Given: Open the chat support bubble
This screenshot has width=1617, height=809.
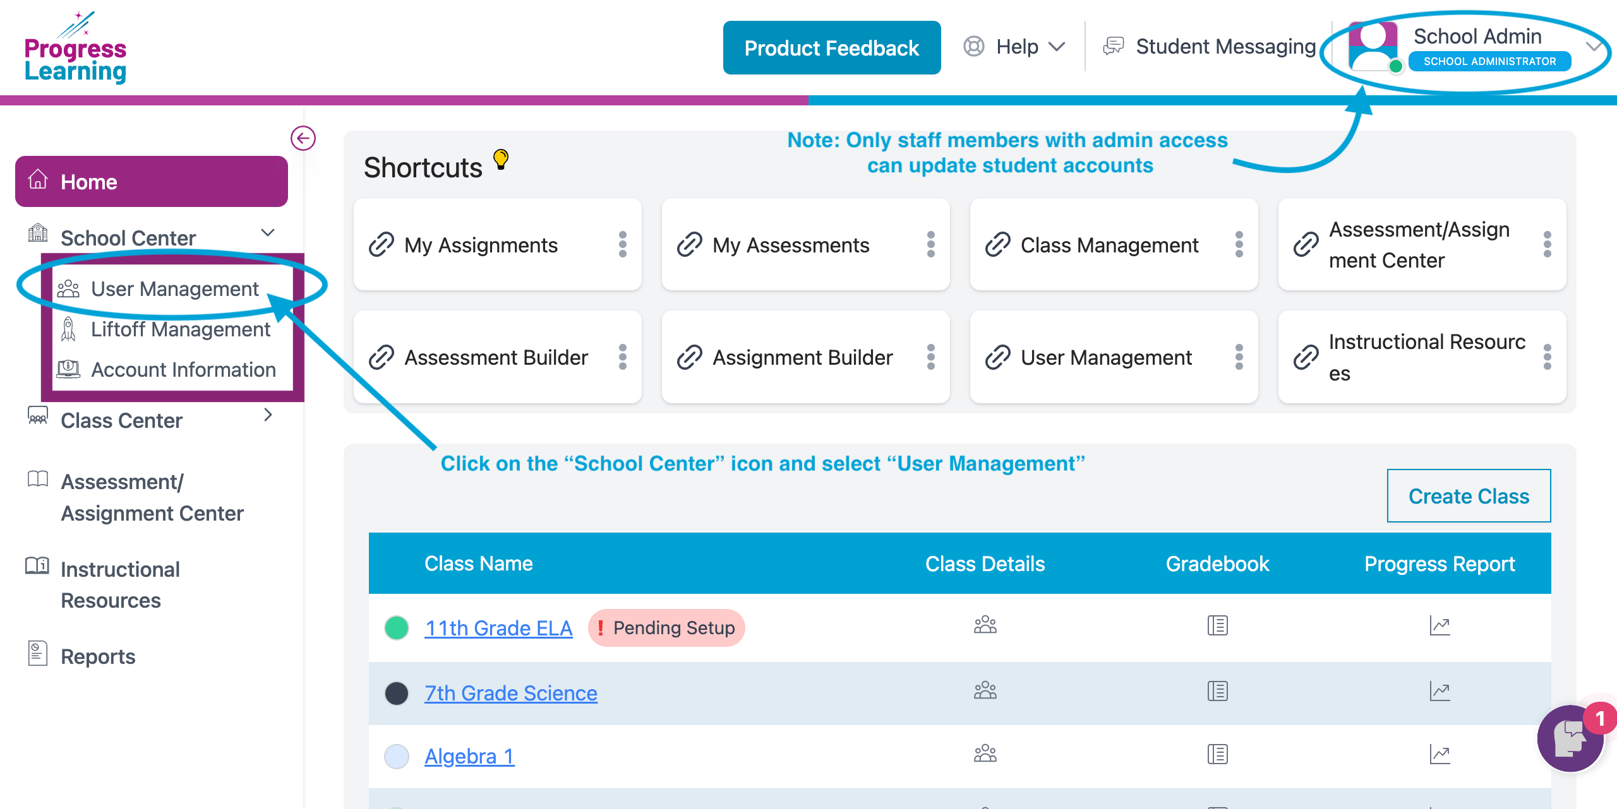Looking at the screenshot, I should [x=1571, y=738].
